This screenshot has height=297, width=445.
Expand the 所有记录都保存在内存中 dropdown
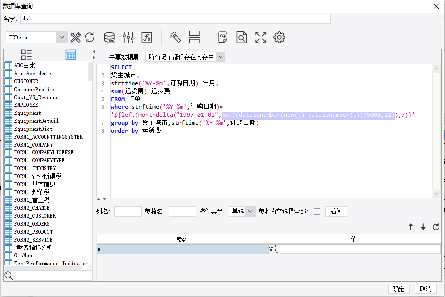pyautogui.click(x=185, y=57)
